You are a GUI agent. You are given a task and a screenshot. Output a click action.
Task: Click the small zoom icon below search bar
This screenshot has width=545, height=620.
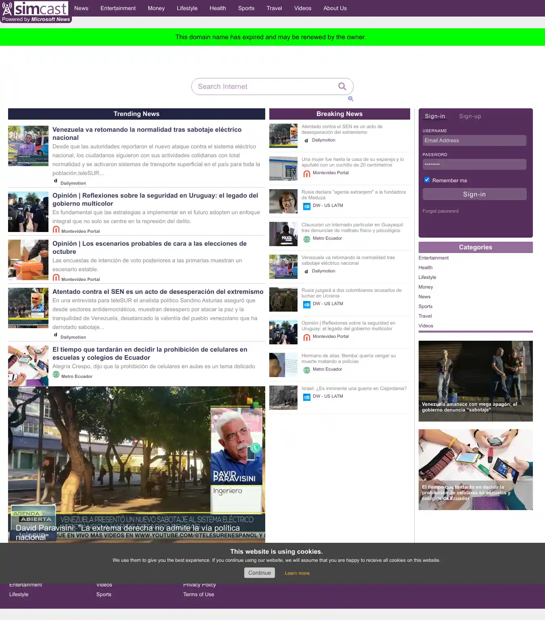[350, 99]
